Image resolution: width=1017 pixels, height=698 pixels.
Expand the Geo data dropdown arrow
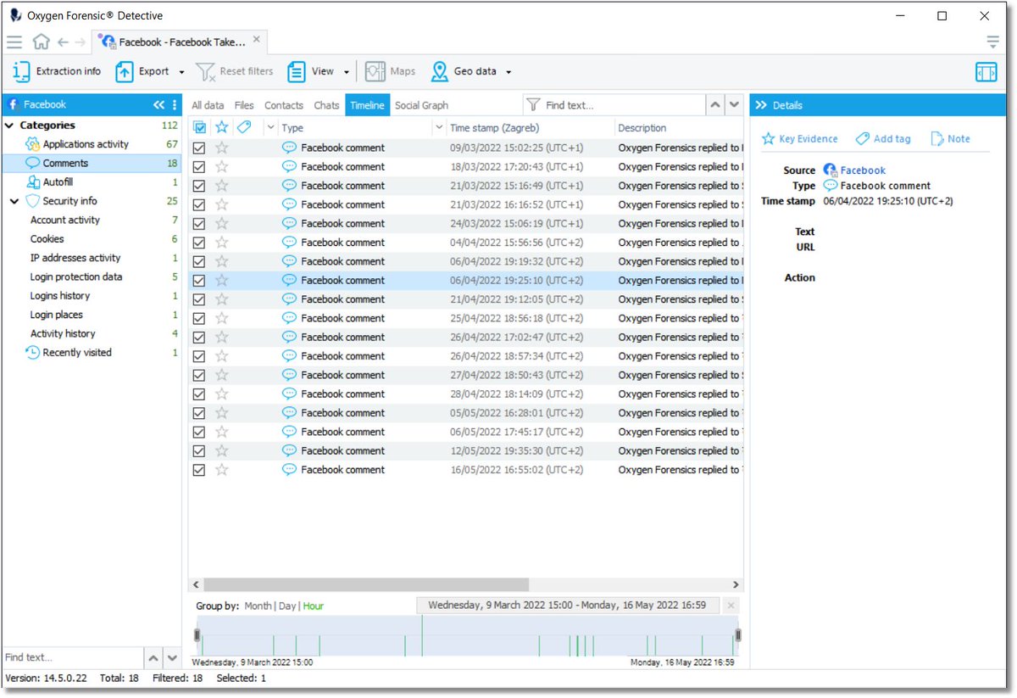pyautogui.click(x=508, y=73)
